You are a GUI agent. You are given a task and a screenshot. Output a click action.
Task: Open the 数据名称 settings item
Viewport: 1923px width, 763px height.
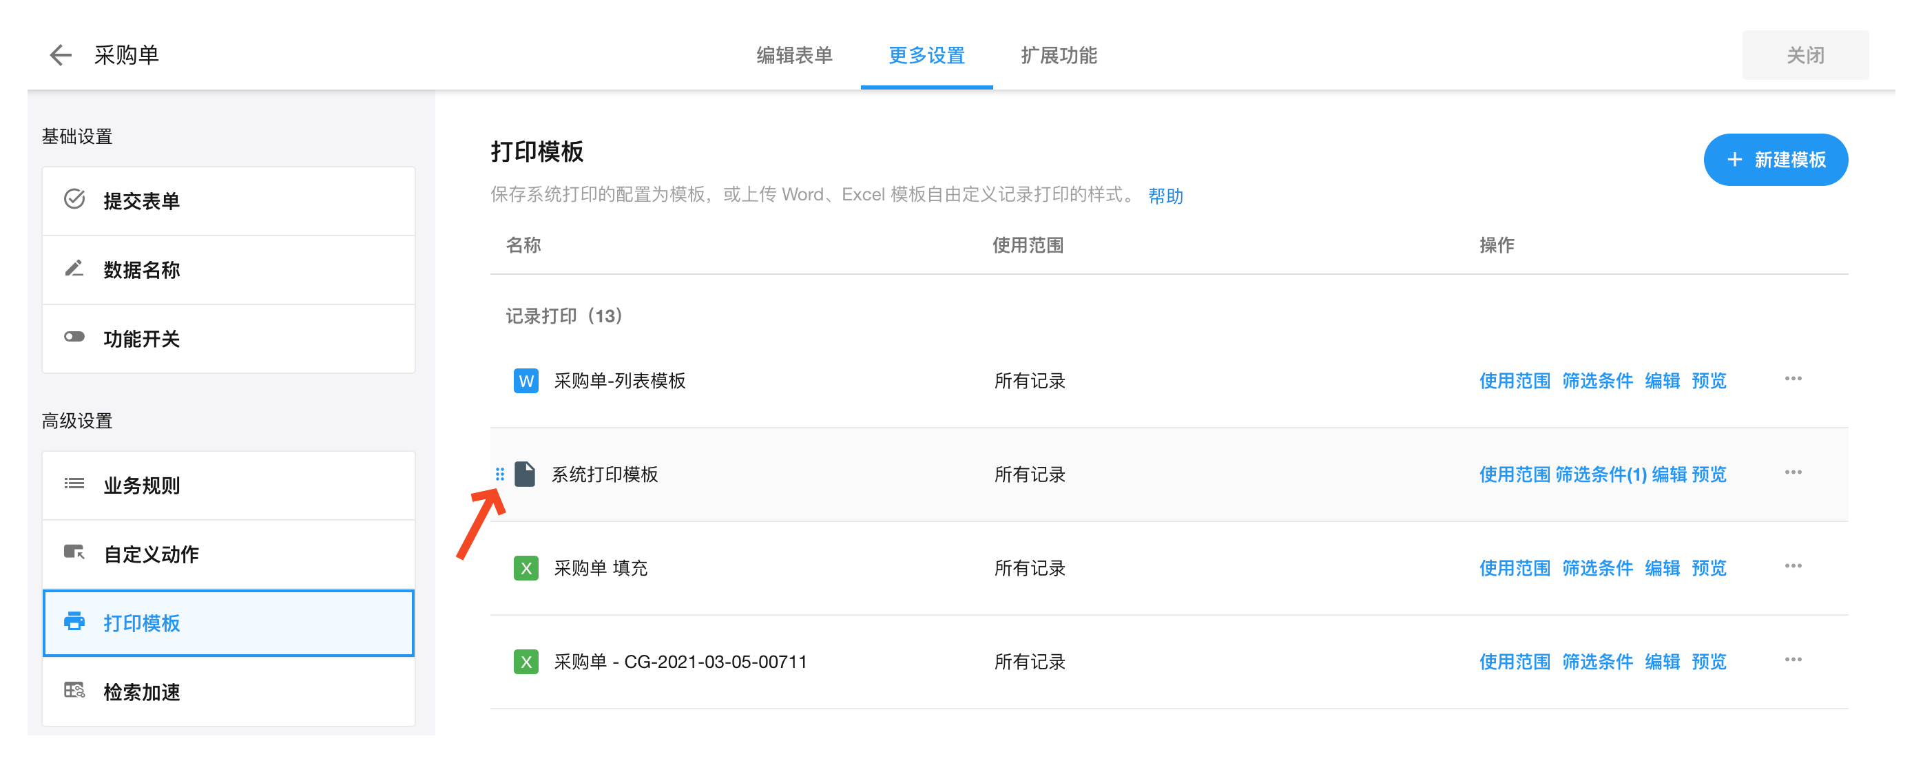(229, 269)
